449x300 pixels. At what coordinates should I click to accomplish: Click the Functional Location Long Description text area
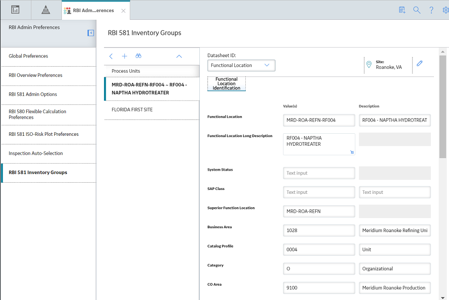pyautogui.click(x=319, y=144)
